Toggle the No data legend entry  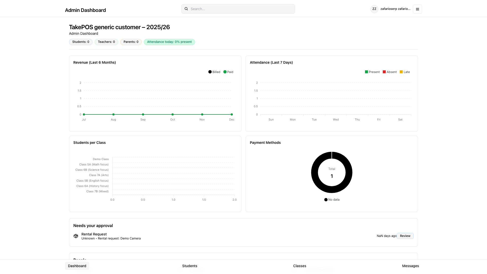pos(332,200)
